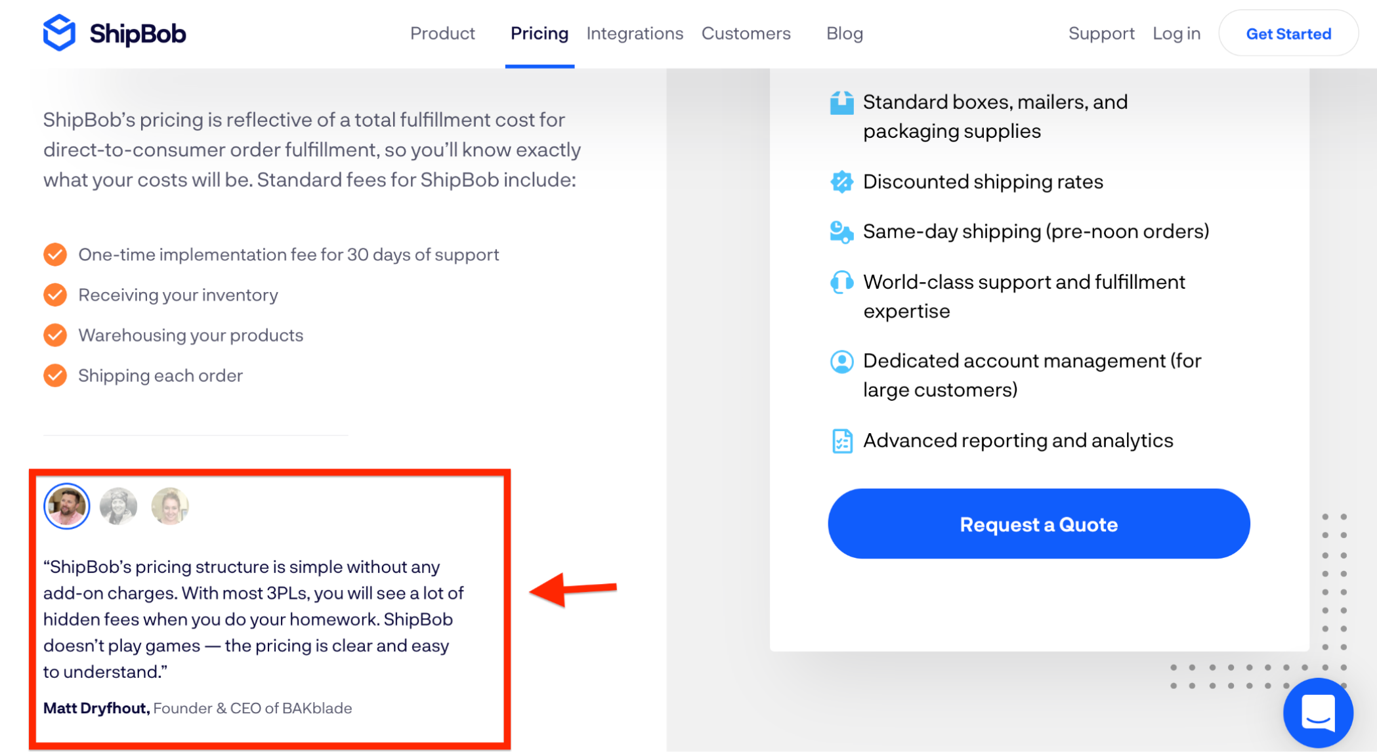Click the same-day shipping truck icon
1377x752 pixels.
click(x=841, y=232)
